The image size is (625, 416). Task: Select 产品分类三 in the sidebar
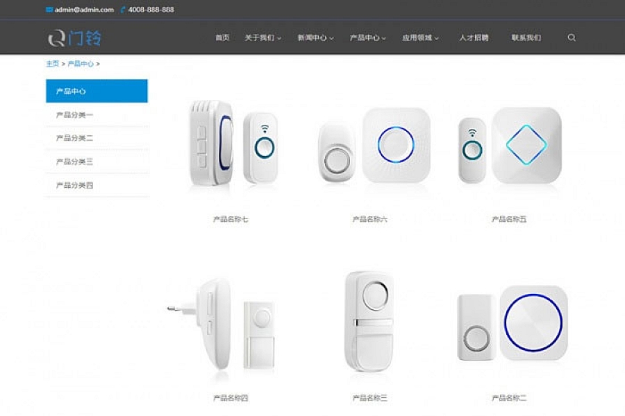[x=97, y=162]
